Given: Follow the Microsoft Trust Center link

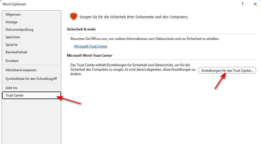Looking at the screenshot, I should click(91, 46).
